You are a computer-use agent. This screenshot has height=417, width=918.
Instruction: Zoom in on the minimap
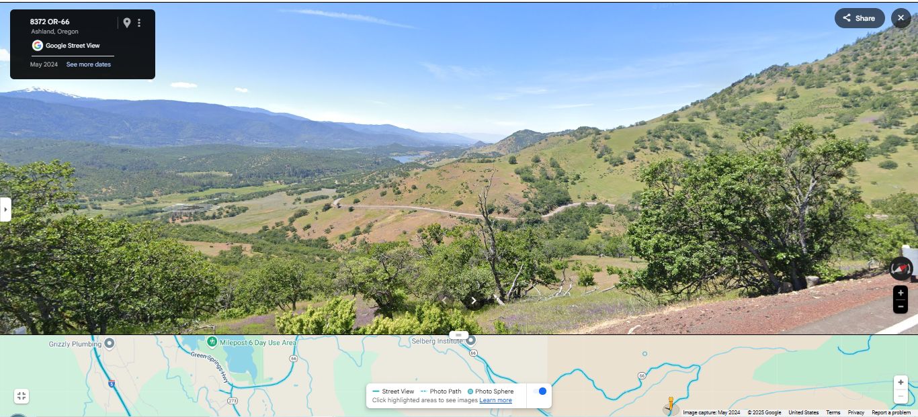(x=901, y=383)
